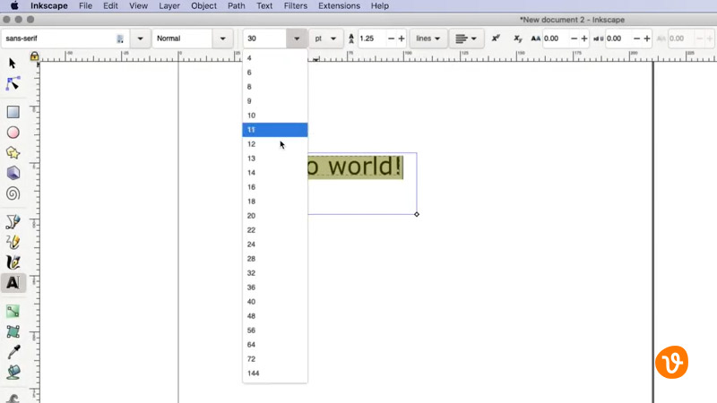Open the Filters menu
The image size is (717, 403).
pyautogui.click(x=296, y=6)
